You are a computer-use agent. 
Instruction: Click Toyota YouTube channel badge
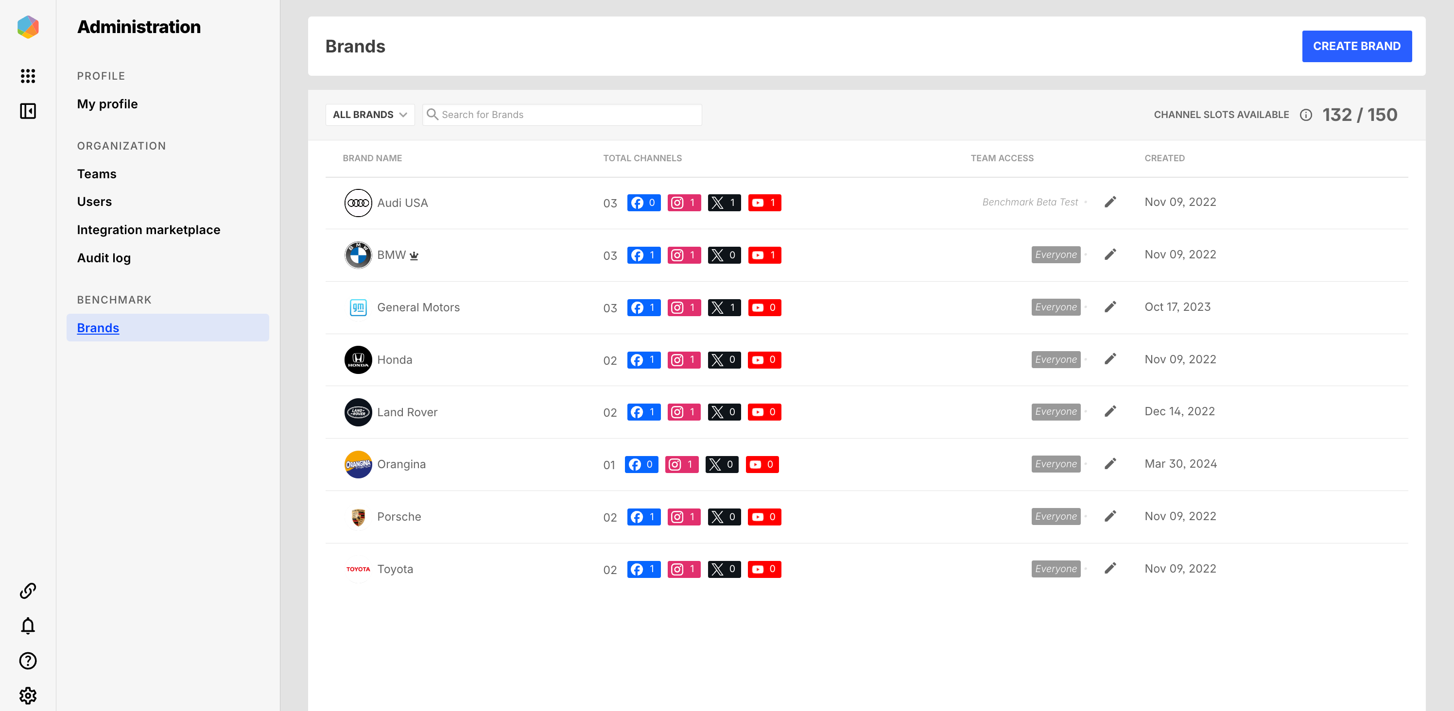(764, 569)
